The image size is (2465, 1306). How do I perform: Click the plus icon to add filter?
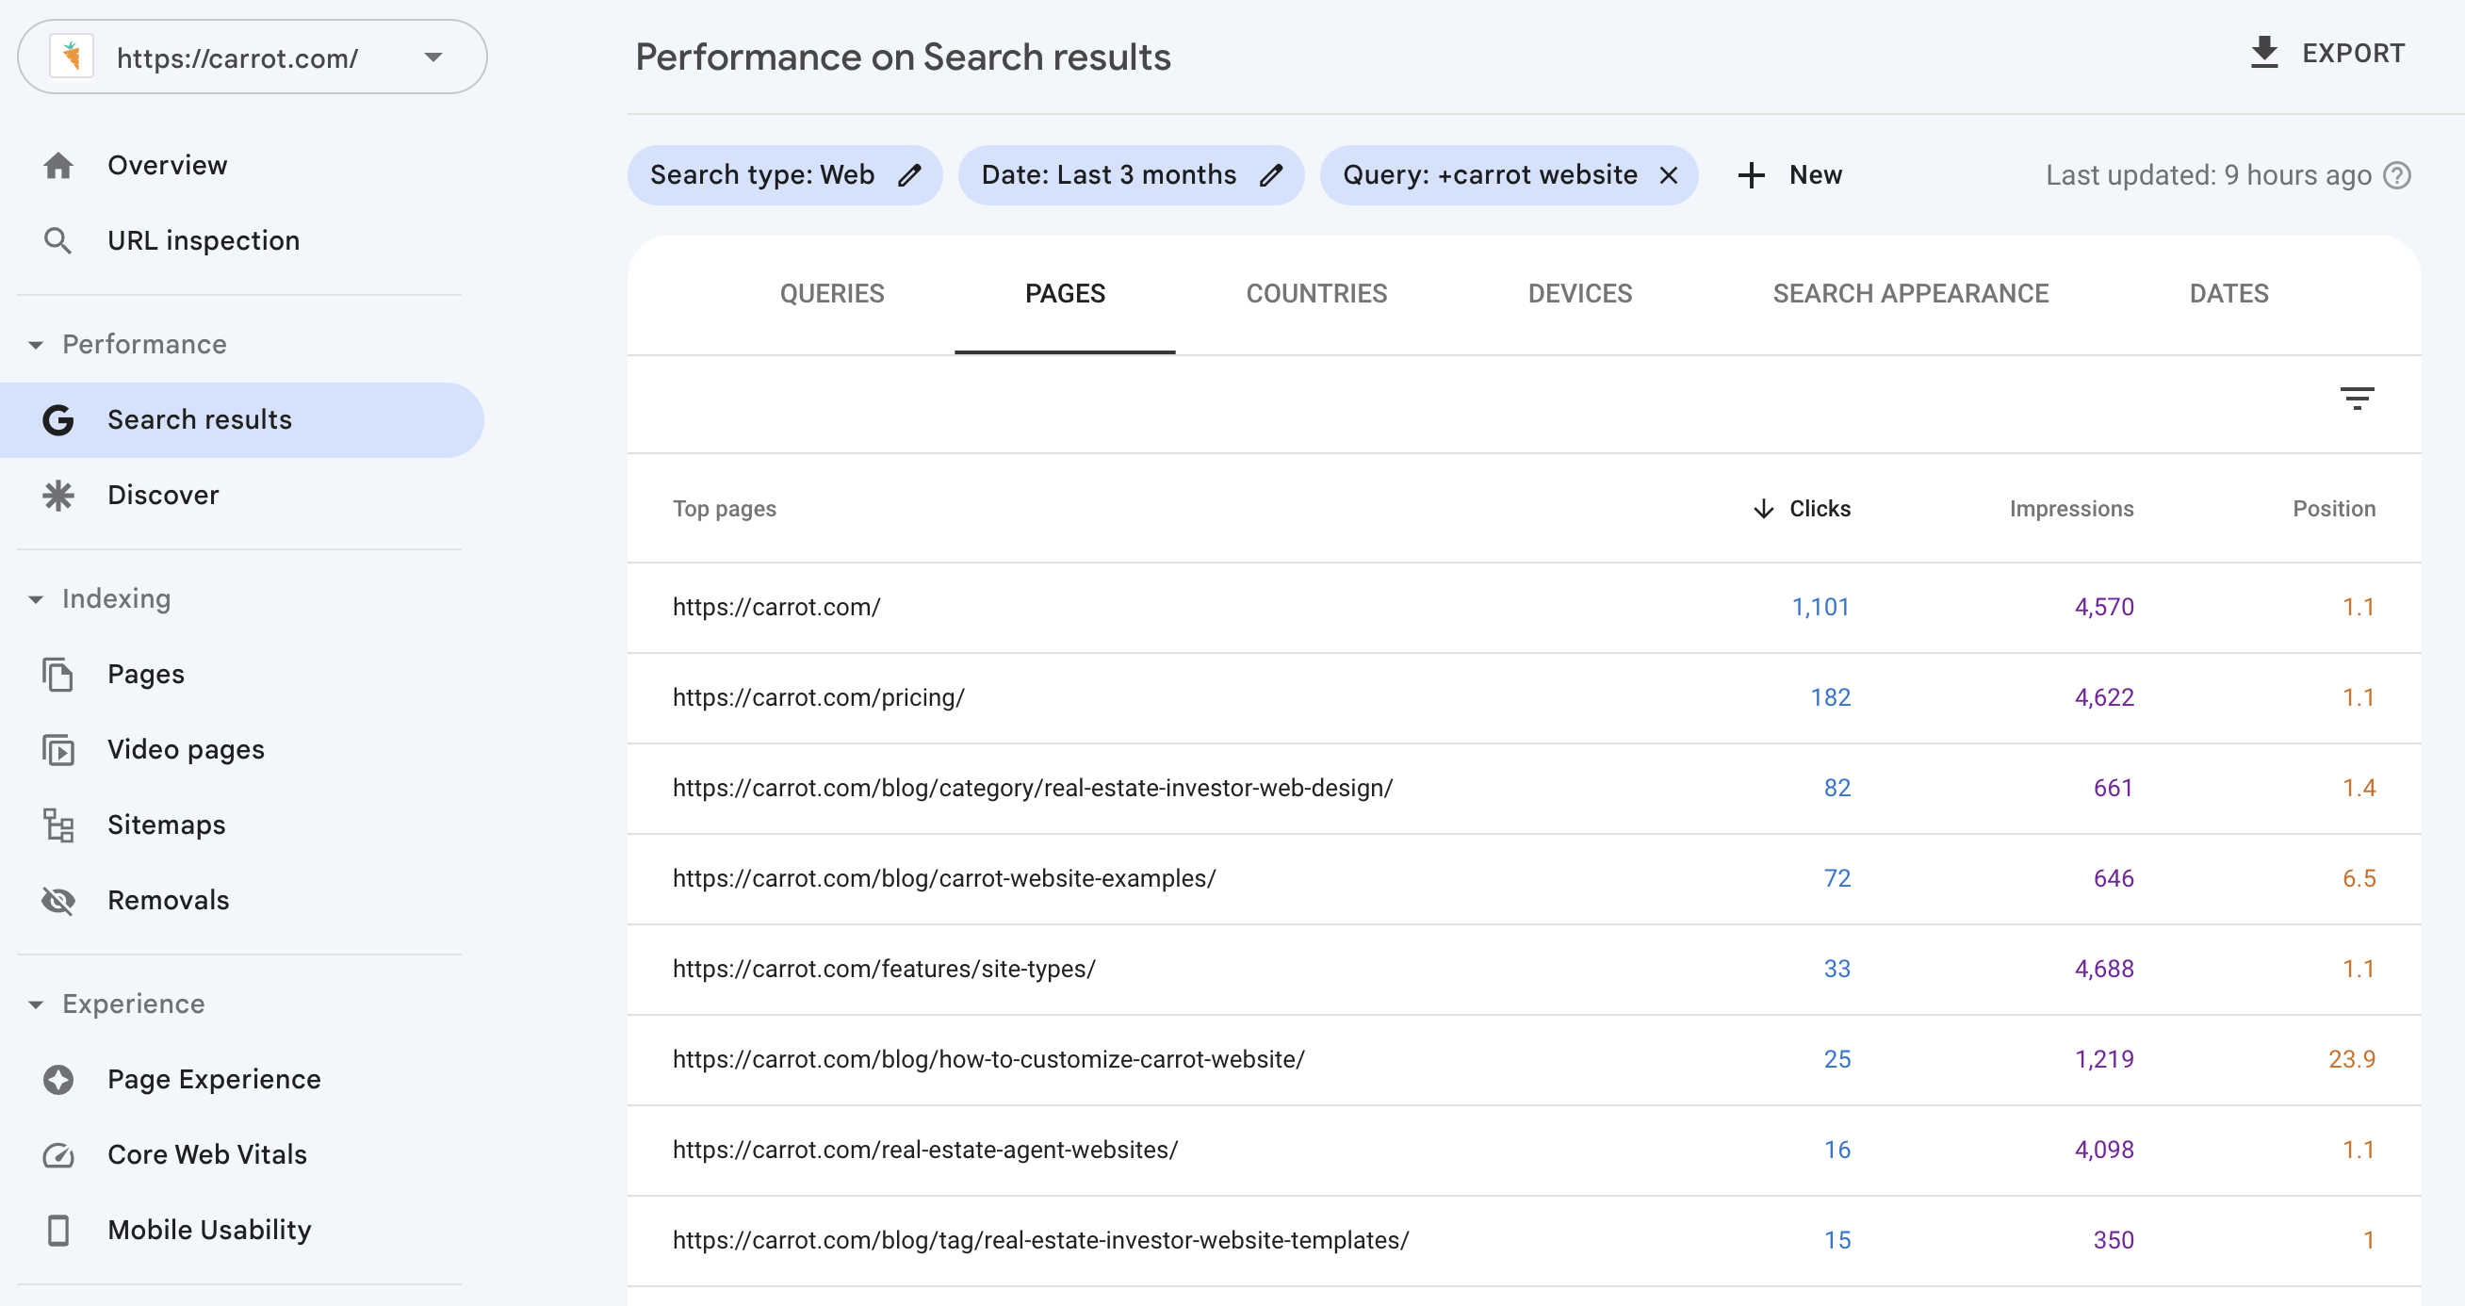point(1751,175)
